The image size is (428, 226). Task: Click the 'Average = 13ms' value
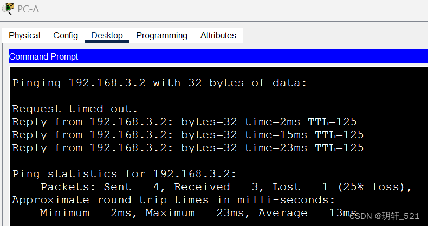point(307,213)
